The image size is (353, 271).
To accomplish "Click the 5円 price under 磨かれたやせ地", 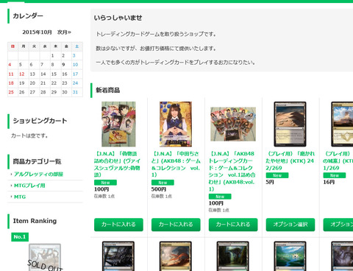I will point(270,182).
